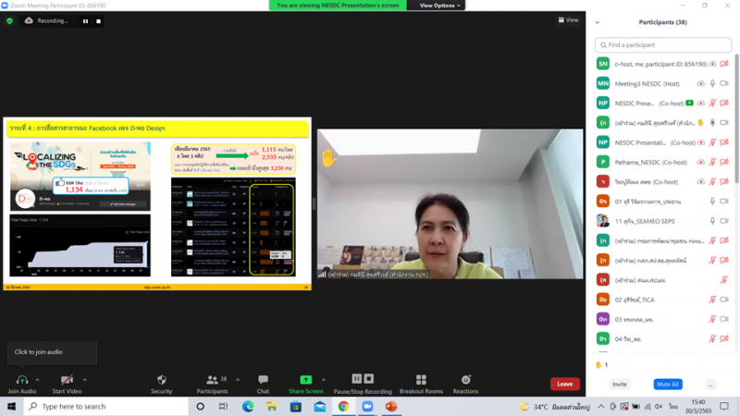Click the shared presentation slide
This screenshot has width=740, height=416.
(157, 203)
